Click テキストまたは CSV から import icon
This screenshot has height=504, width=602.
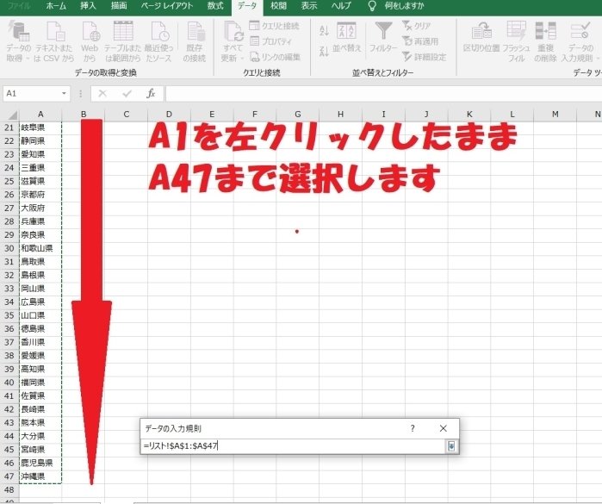(x=54, y=32)
